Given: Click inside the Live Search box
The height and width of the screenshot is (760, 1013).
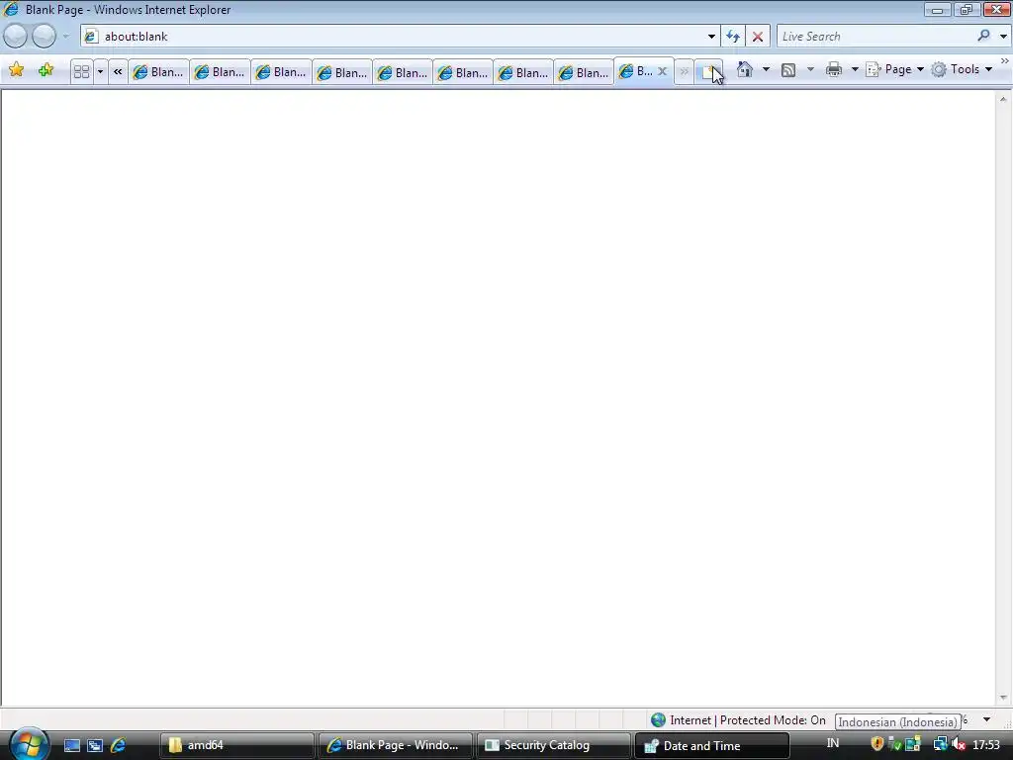Looking at the screenshot, I should tap(876, 37).
